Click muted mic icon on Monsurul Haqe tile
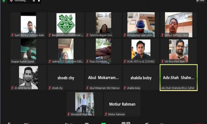 click(69, 114)
